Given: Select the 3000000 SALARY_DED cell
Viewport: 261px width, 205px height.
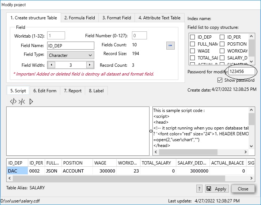Looking at the screenshot, I should click(x=193, y=171).
